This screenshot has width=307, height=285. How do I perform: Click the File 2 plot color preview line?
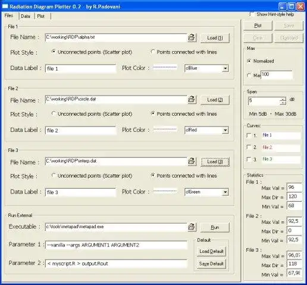click(165, 129)
